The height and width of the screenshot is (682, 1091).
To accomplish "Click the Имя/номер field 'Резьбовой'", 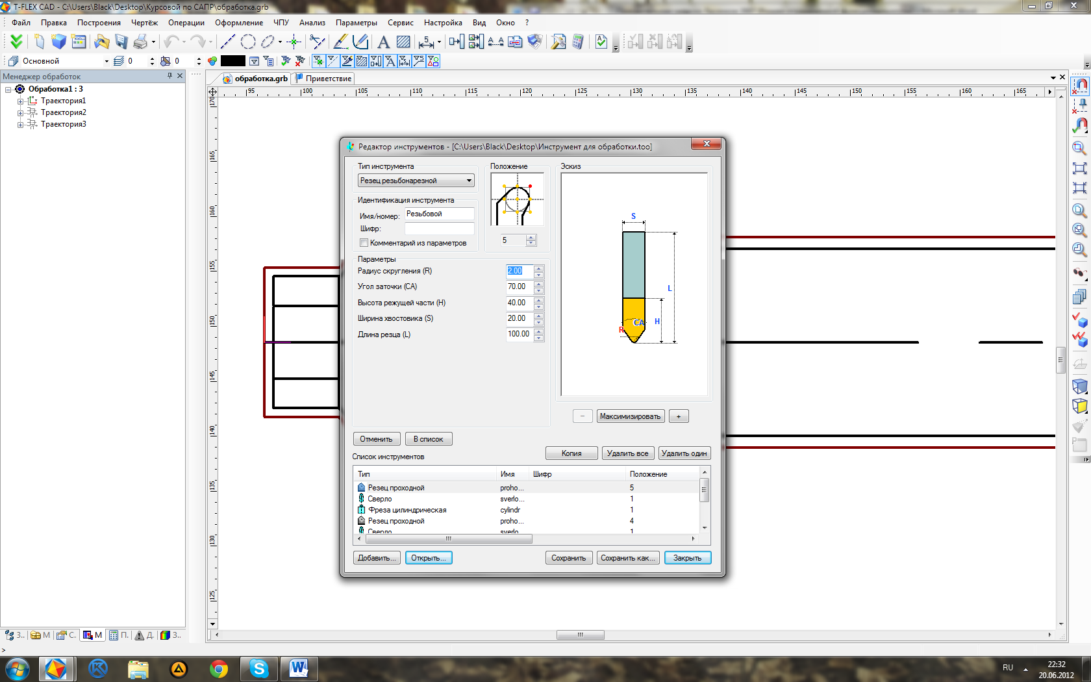I will pos(440,214).
